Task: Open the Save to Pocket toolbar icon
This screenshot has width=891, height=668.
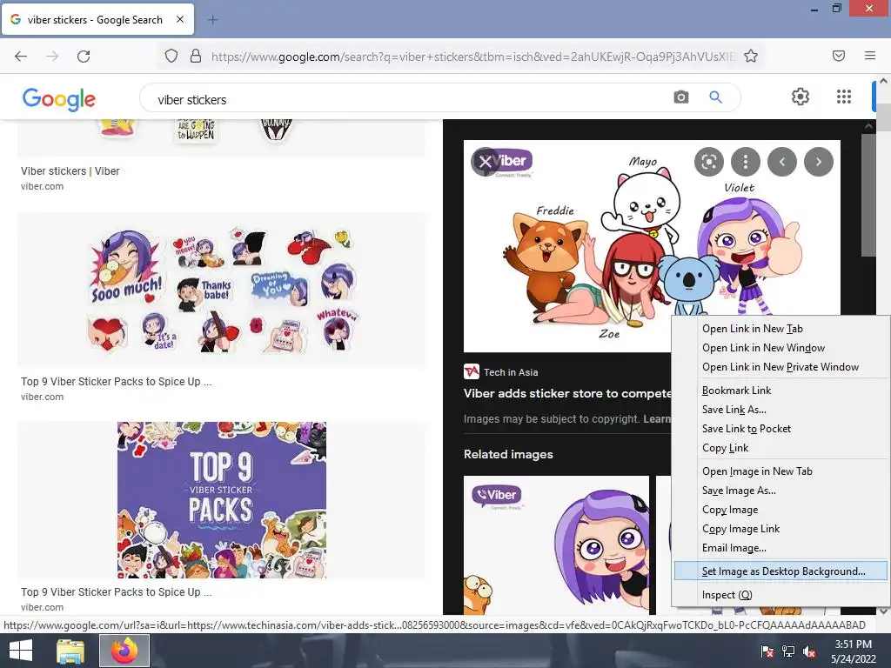Action: click(x=839, y=56)
